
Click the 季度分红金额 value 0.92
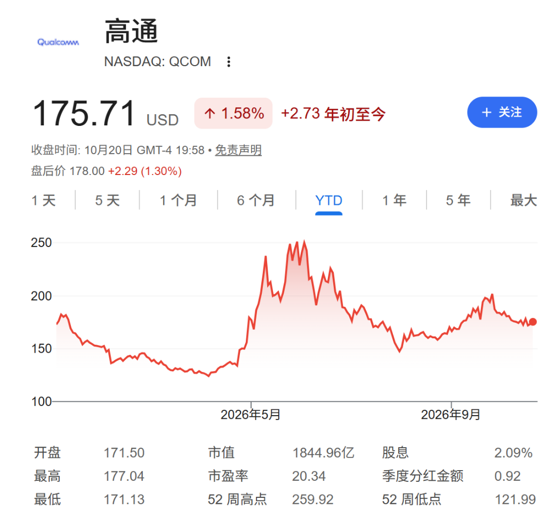point(508,477)
